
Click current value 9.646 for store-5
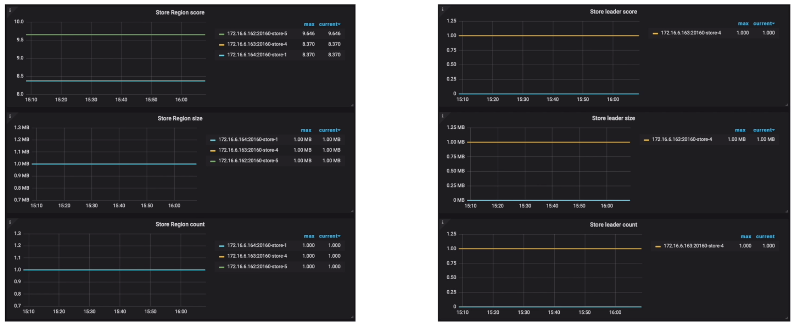[334, 33]
